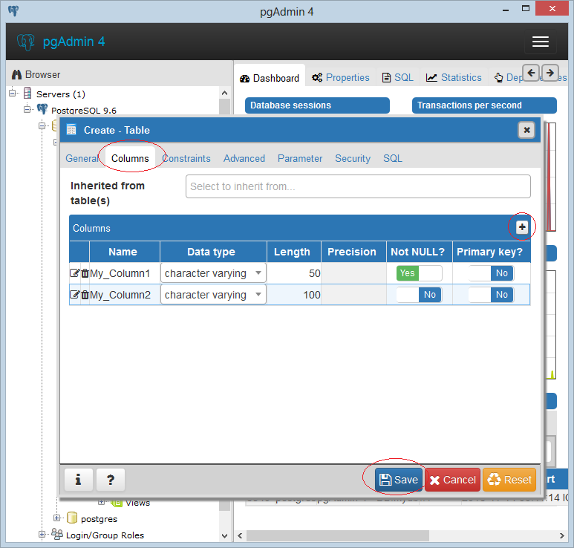Screen dimensions: 574x548
Task: Save the new table
Action: (398, 480)
